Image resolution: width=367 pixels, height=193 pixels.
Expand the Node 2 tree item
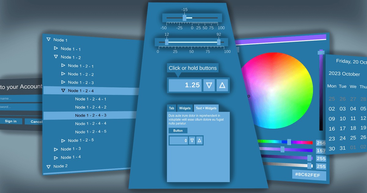click(48, 166)
